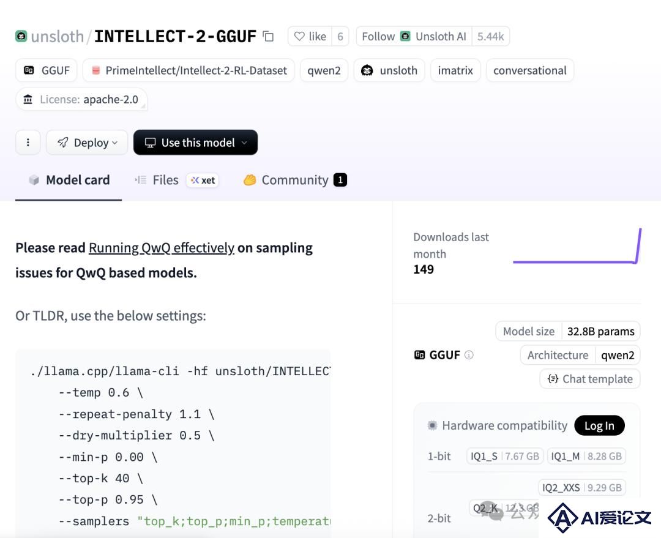
Task: Open the Running QwQ effectively link
Action: tap(162, 248)
